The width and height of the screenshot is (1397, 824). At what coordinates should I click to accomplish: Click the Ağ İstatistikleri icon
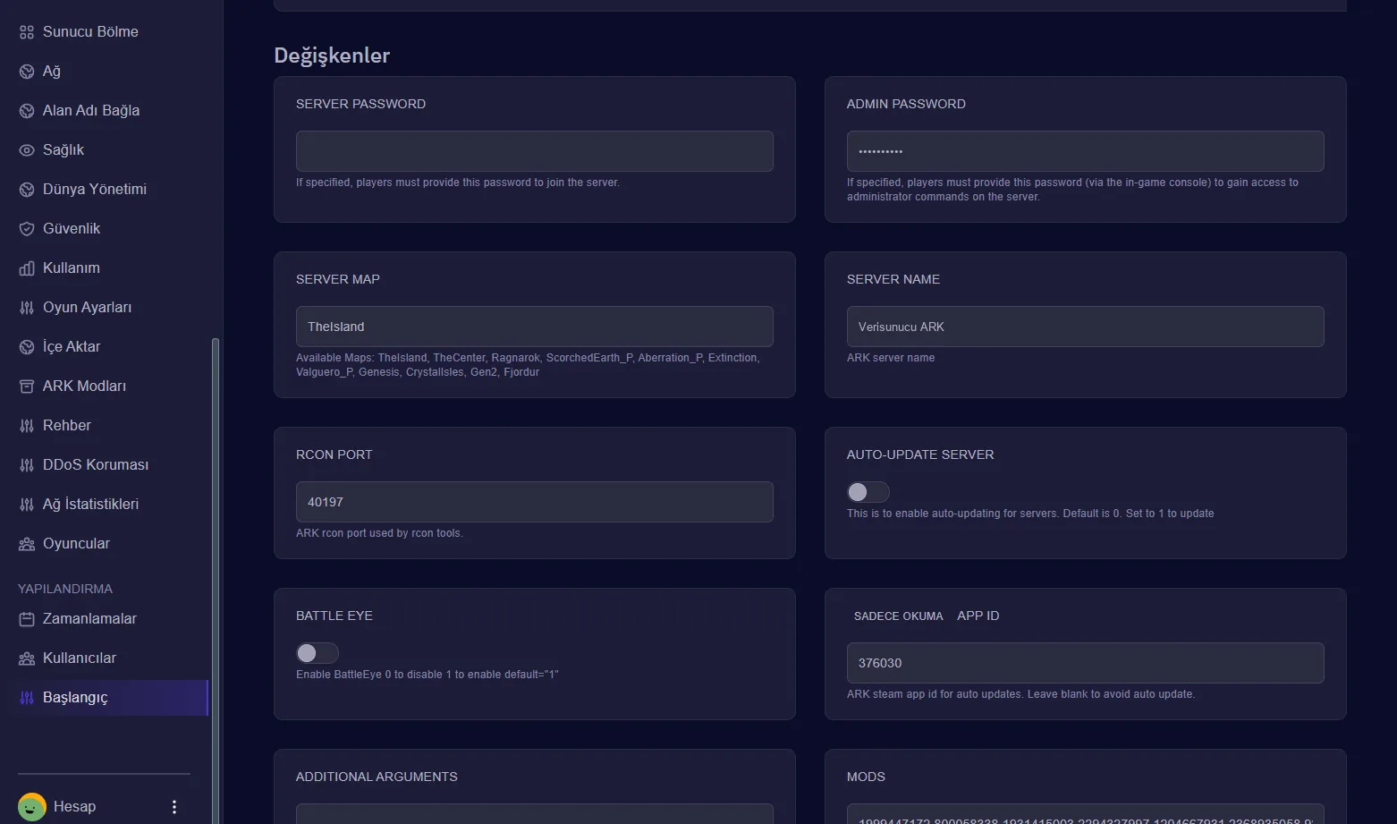tap(27, 505)
